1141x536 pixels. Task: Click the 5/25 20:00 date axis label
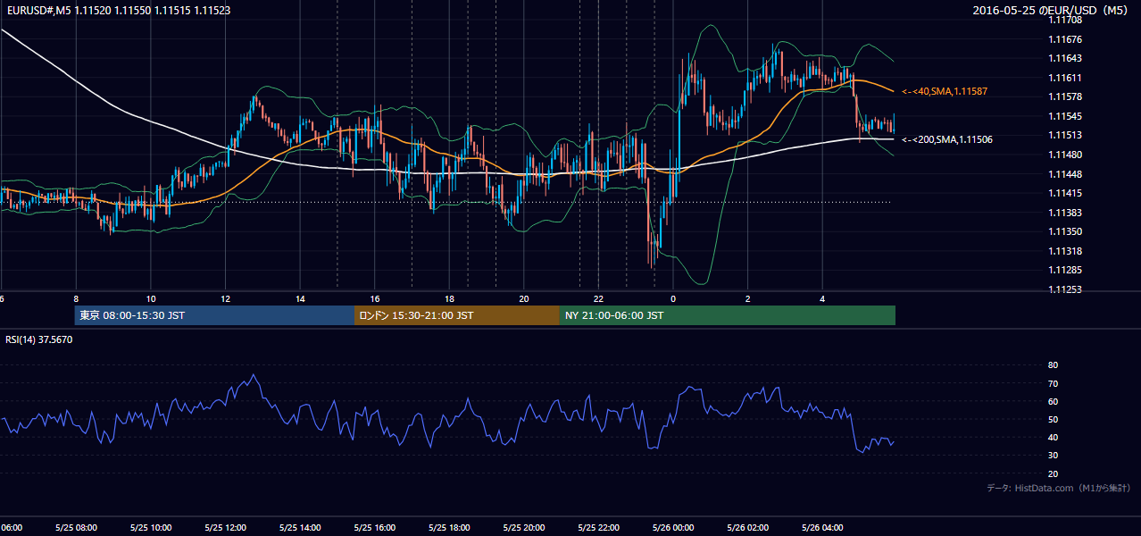[524, 528]
